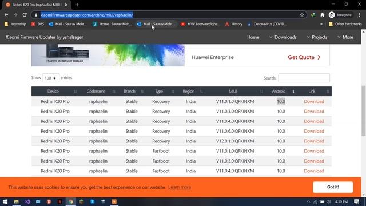
Task: Download Recovery ROM V11.0.6.0.QFKINXM
Action: (x=314, y=131)
